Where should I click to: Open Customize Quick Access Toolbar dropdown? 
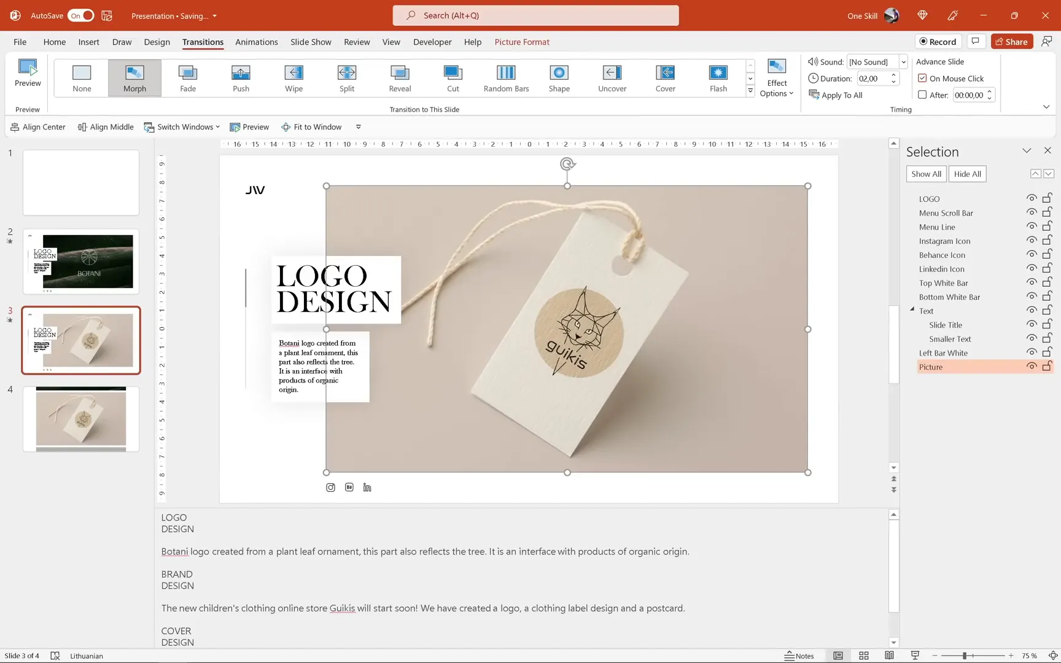(359, 126)
